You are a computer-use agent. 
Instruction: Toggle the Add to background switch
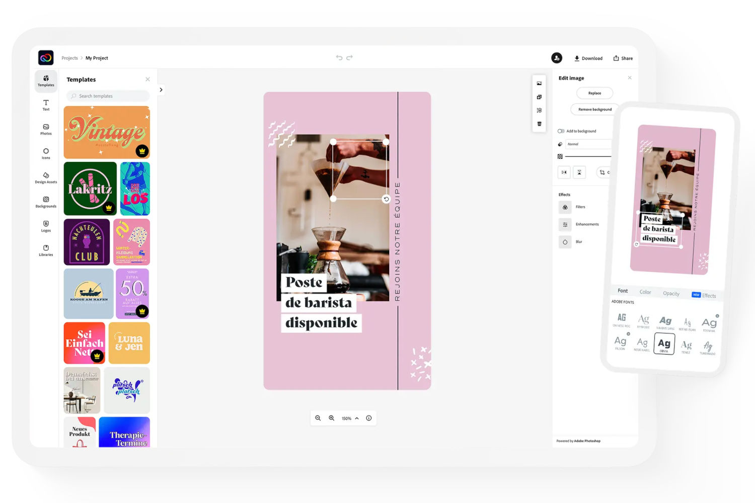pyautogui.click(x=561, y=131)
